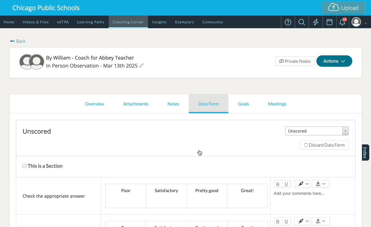Open the Unscored dropdown selector
This screenshot has height=227, width=371.
click(317, 131)
